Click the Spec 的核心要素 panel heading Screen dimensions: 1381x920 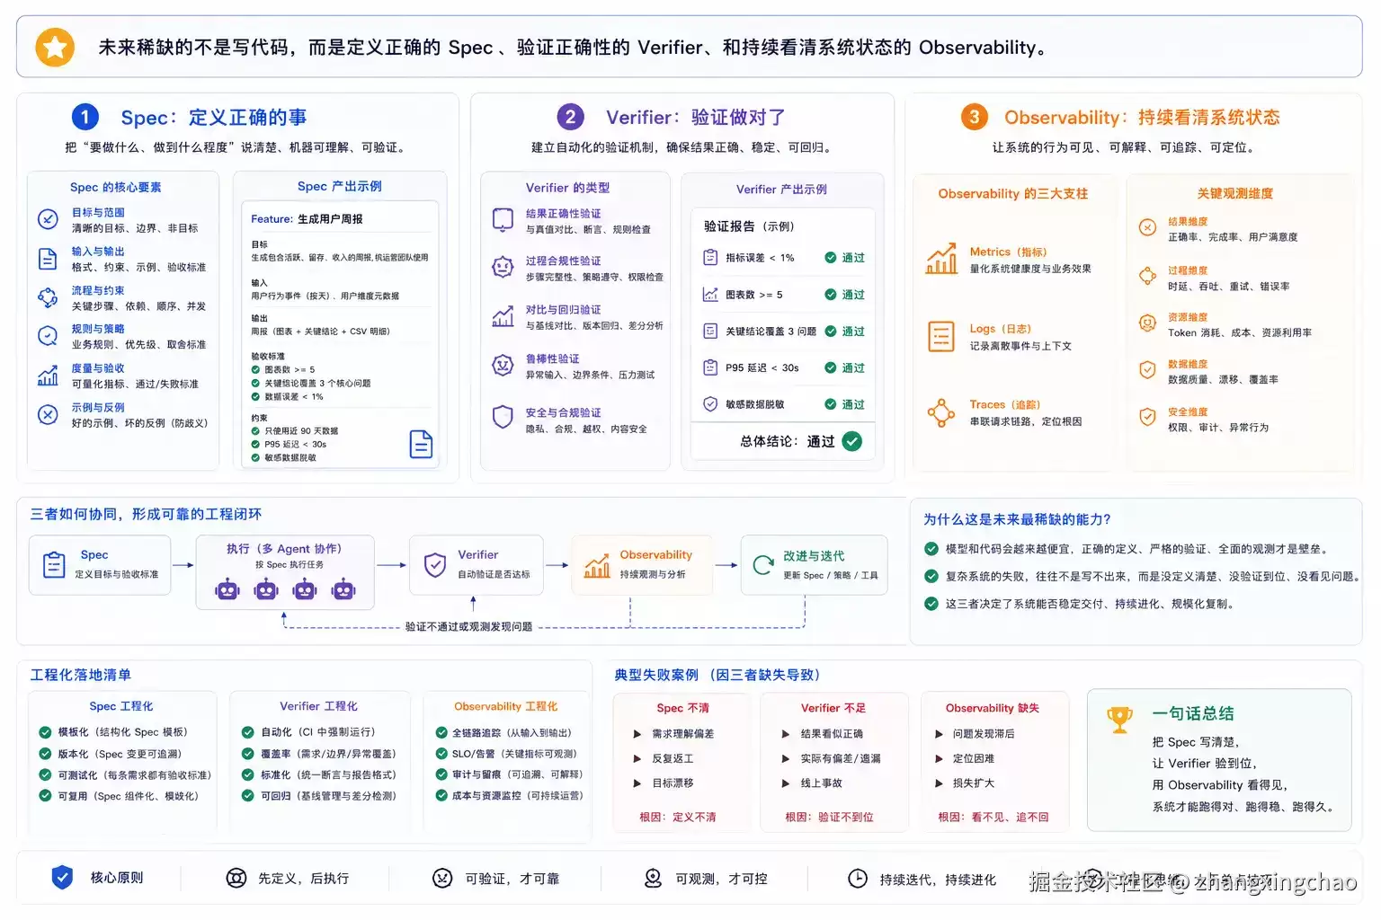116,187
